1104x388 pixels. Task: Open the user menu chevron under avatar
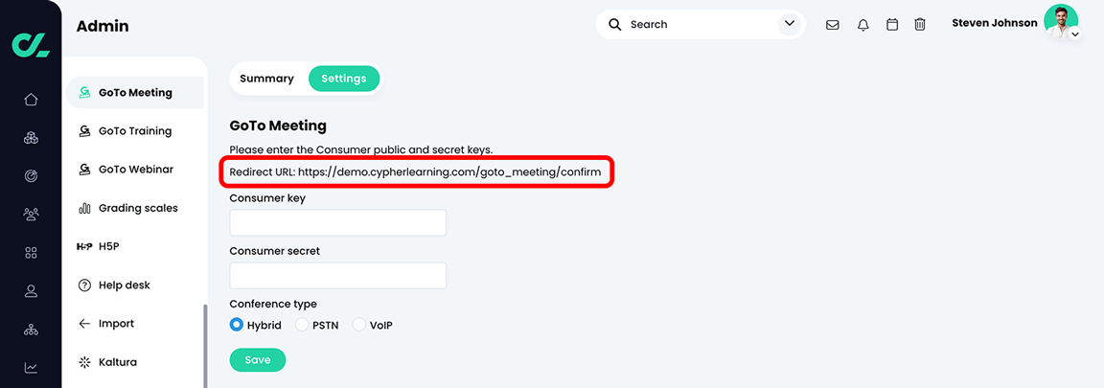pyautogui.click(x=1074, y=34)
